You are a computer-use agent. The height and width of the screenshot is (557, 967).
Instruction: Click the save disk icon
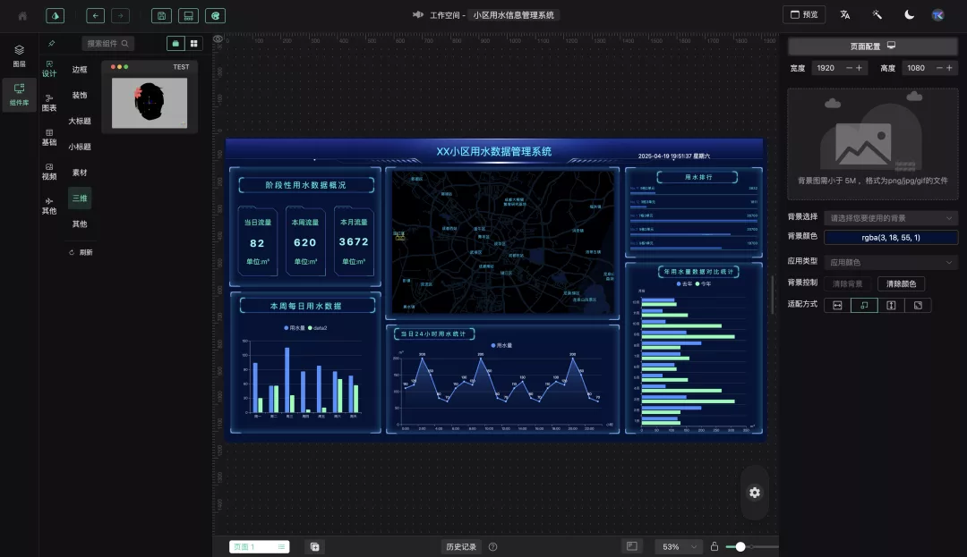161,15
